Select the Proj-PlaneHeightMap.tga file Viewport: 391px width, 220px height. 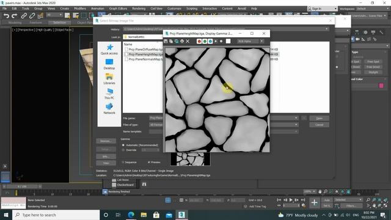pos(144,54)
